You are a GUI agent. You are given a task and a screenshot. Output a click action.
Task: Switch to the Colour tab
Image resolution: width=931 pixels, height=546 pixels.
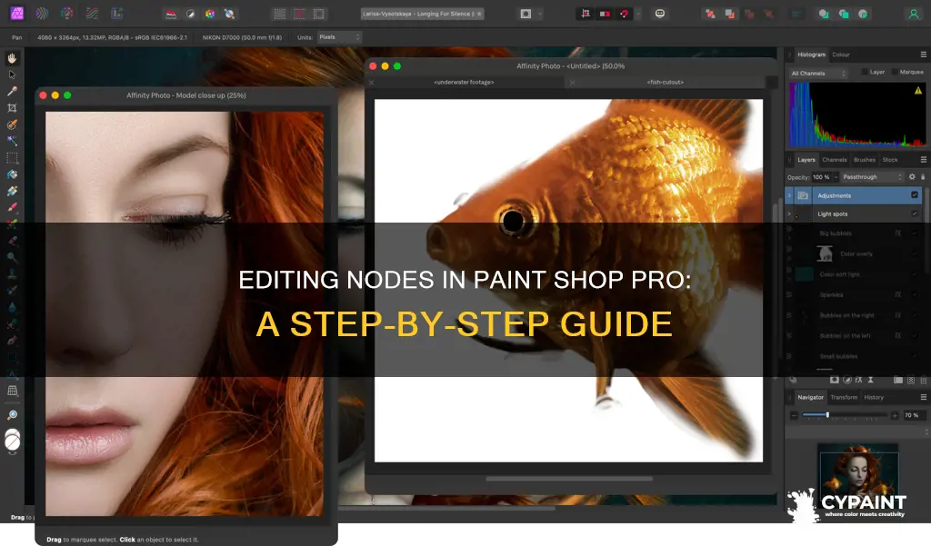pos(841,55)
